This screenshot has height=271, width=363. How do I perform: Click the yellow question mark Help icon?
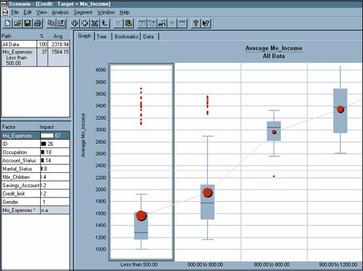pos(196,23)
